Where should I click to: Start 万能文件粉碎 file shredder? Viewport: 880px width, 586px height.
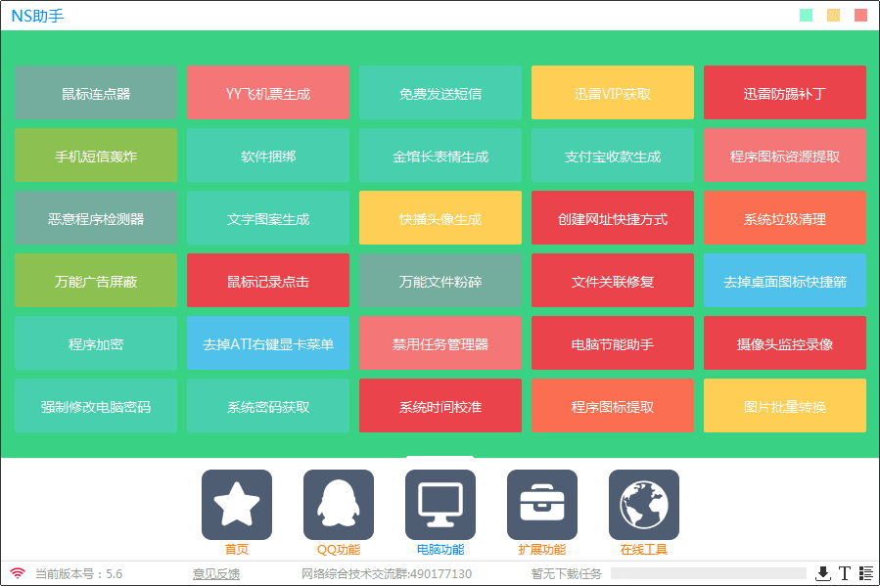pos(440,280)
